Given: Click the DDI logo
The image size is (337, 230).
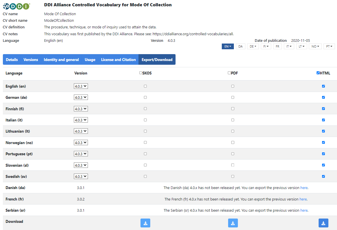Looking at the screenshot, I should click(x=17, y=6).
